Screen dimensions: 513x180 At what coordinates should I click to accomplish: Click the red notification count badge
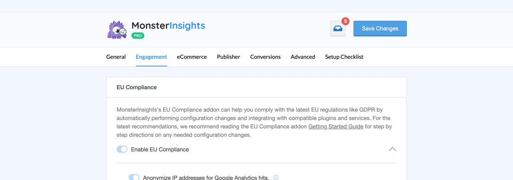point(345,21)
